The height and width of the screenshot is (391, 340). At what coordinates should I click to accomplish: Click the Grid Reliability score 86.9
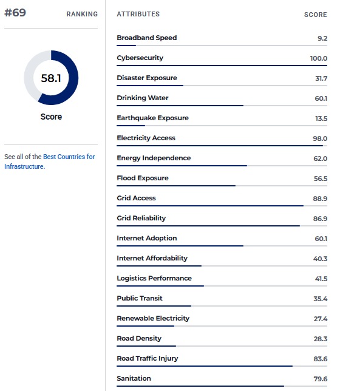pos(320,219)
